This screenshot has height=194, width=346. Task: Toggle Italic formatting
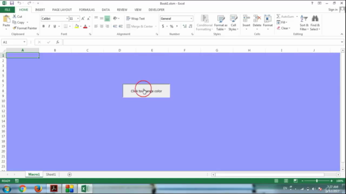(x=49, y=26)
